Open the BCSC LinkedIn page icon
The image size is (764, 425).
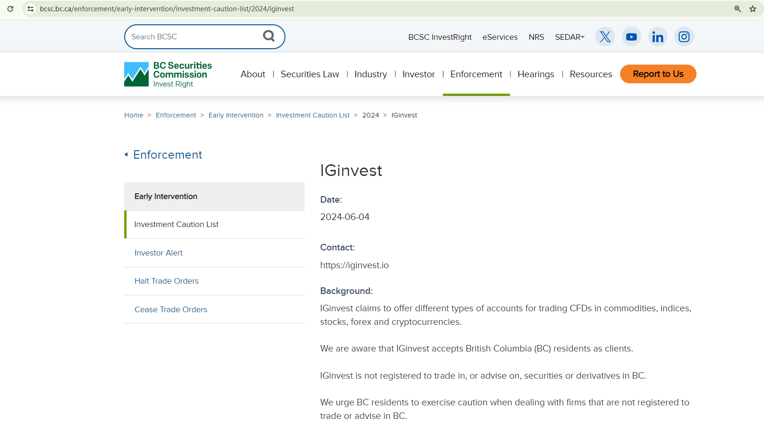[658, 37]
